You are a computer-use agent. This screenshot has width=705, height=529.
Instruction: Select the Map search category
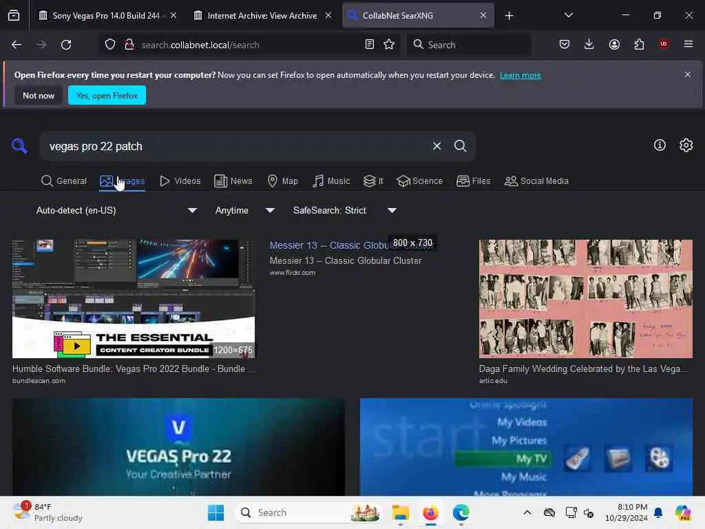pos(283,181)
